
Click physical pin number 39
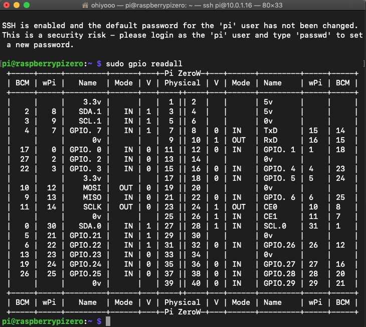tap(169, 283)
